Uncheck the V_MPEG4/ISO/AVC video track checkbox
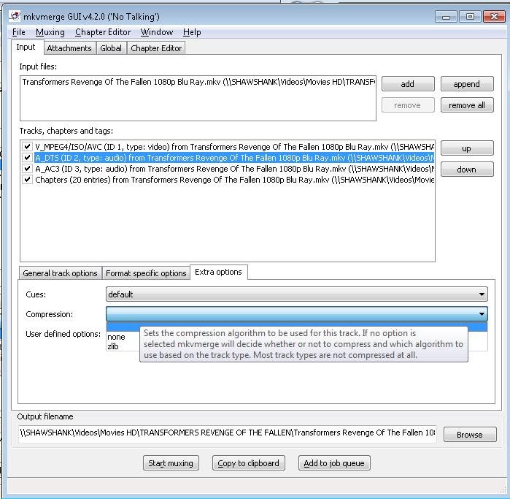Screen dimensions: 510x499 [x=27, y=147]
